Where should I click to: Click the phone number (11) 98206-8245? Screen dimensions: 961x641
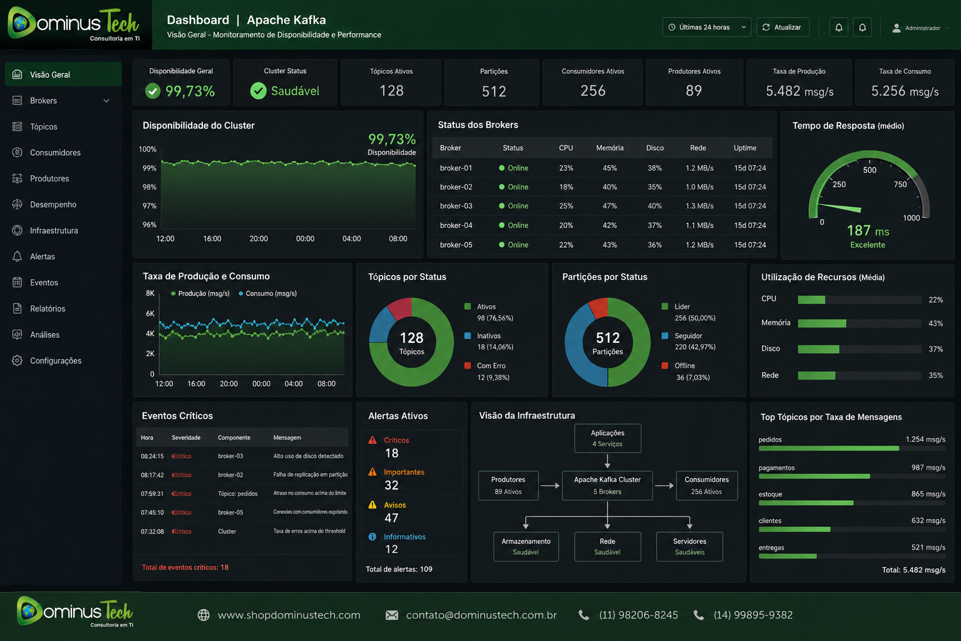(639, 615)
